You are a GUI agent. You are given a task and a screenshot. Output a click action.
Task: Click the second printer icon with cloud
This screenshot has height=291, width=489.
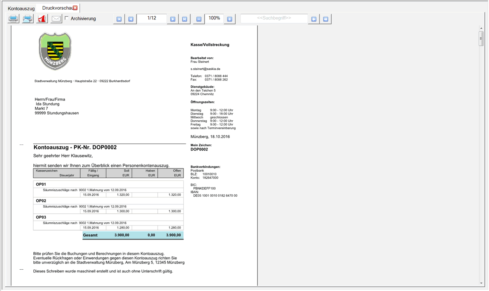pos(28,19)
